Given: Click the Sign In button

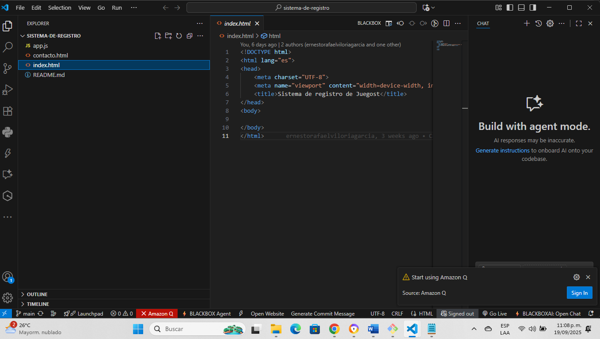Looking at the screenshot, I should pyautogui.click(x=579, y=293).
